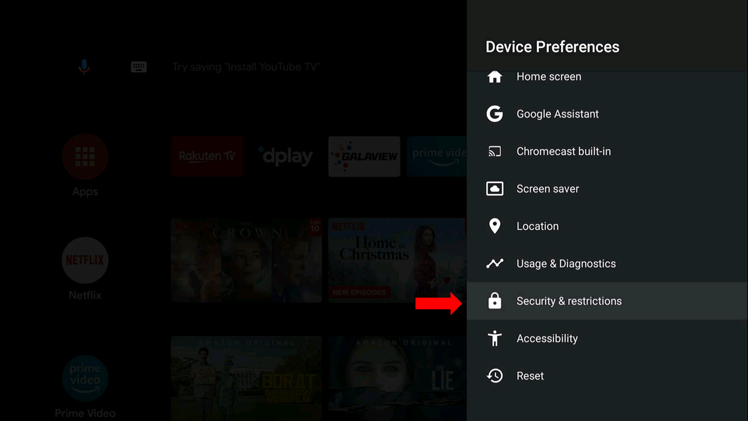The image size is (748, 421).
Task: Select the Chromecast built-in cast icon
Action: (494, 151)
